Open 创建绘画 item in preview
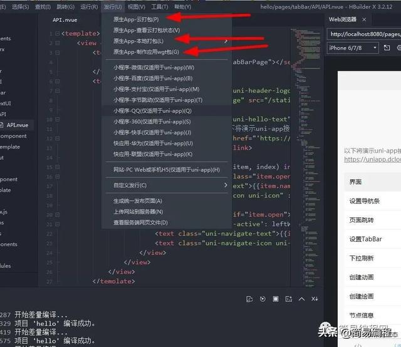 [373, 296]
